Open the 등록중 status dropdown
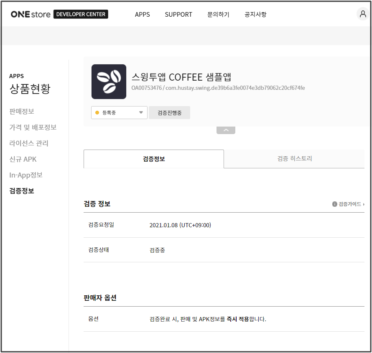 point(119,113)
